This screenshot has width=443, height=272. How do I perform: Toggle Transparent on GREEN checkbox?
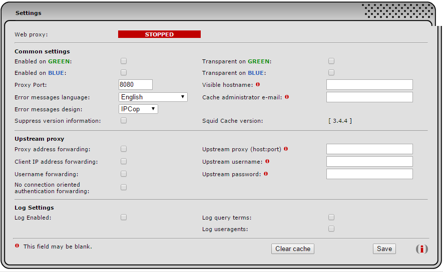(x=331, y=61)
